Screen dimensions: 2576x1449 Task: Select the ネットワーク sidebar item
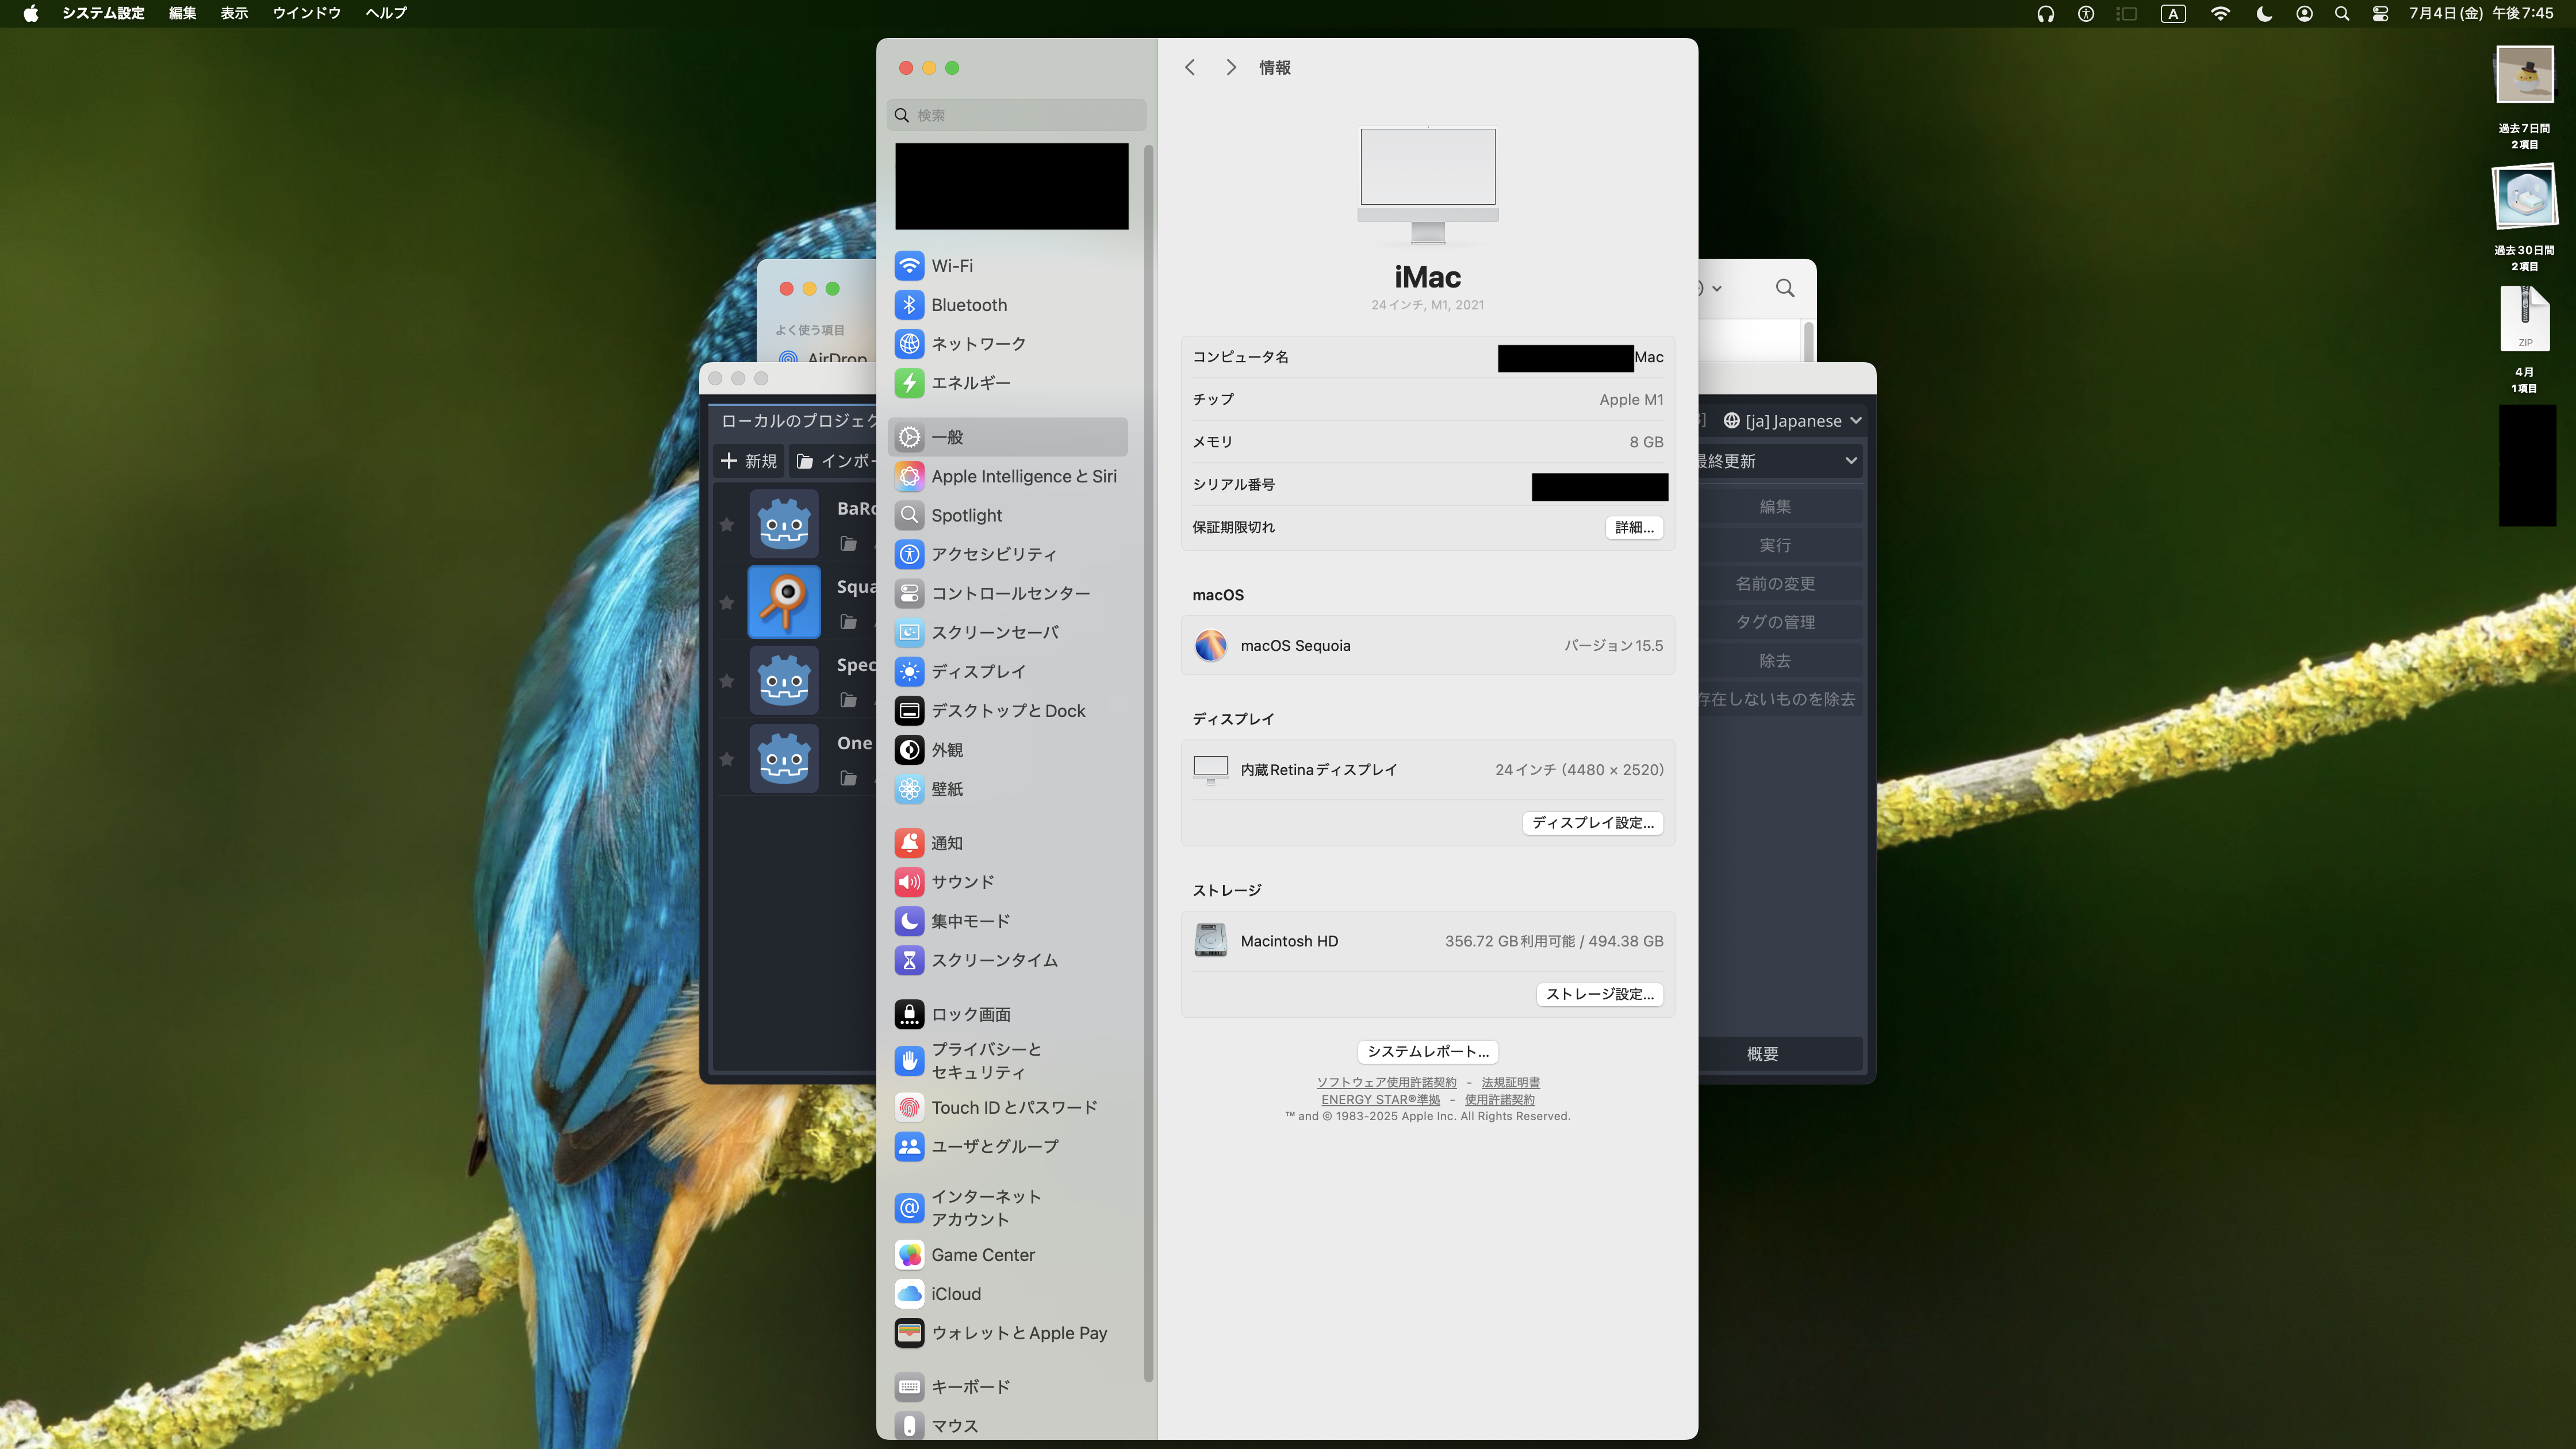tap(1008, 344)
